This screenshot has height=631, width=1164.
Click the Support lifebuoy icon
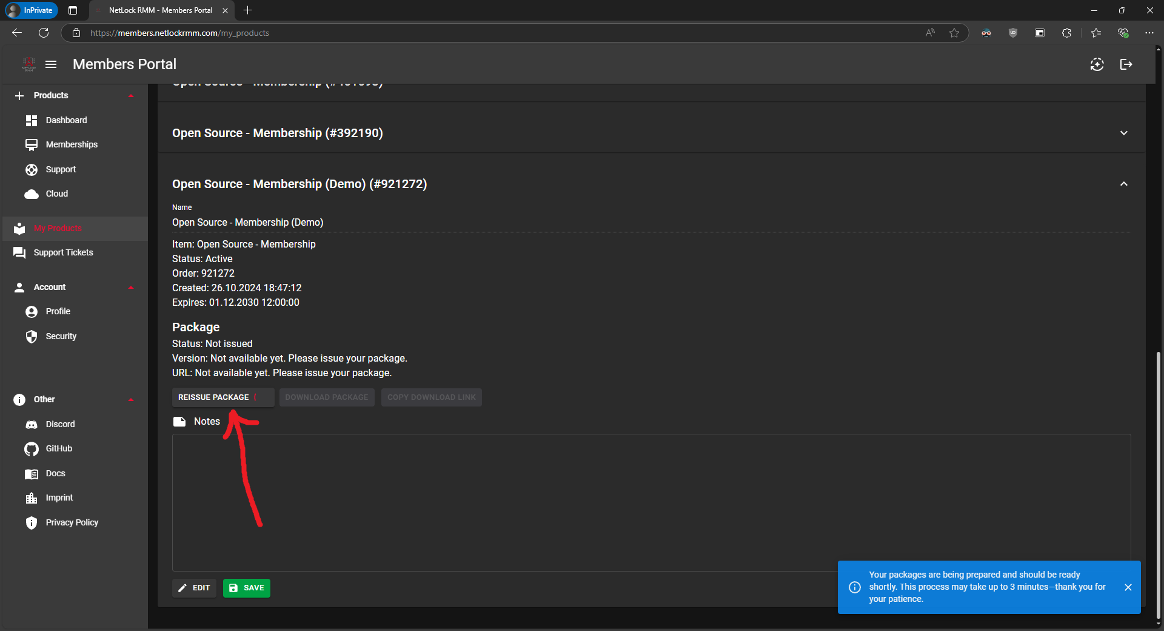tap(32, 169)
